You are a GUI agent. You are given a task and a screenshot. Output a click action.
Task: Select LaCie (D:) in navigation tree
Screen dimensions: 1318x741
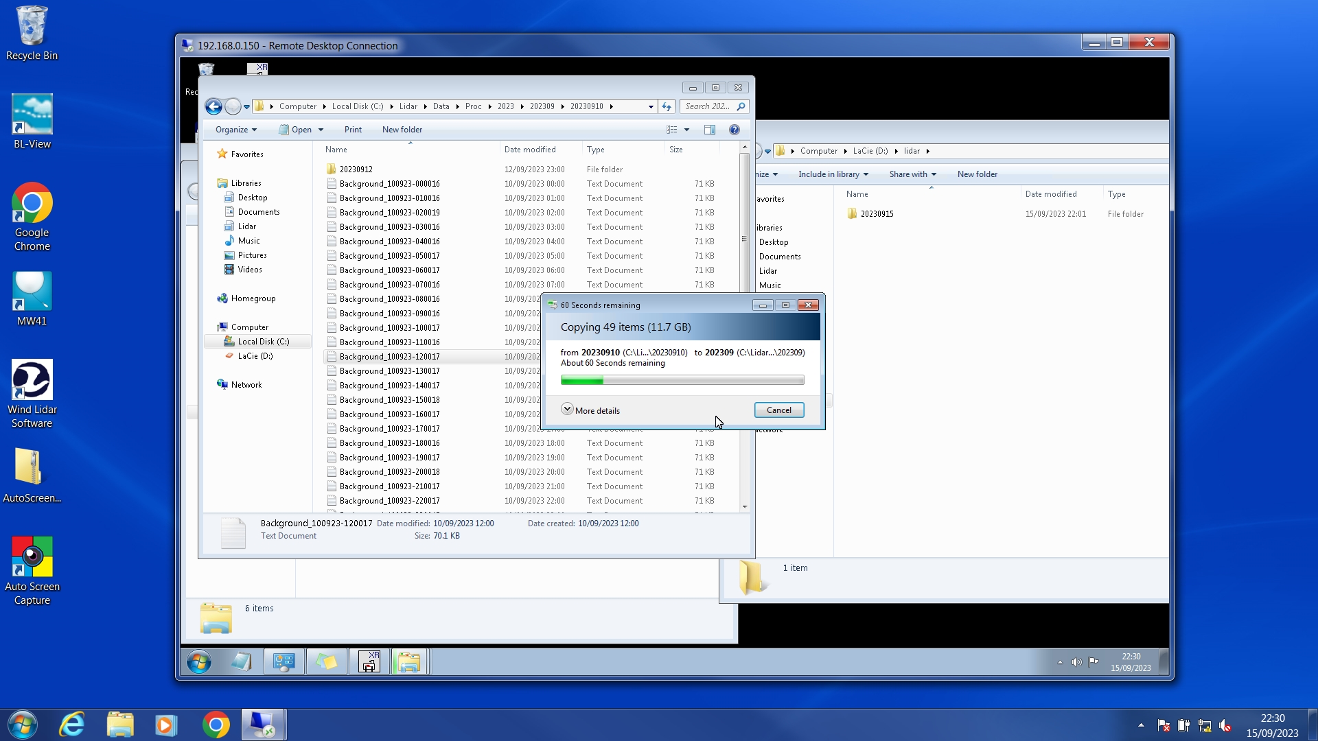tap(255, 356)
